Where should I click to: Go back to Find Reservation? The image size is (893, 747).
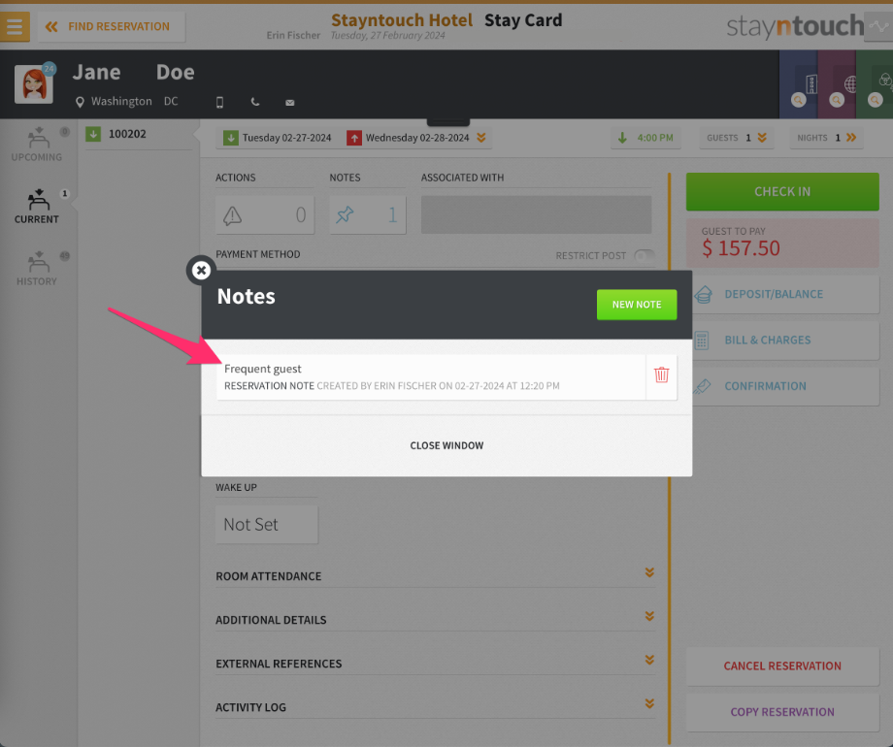pyautogui.click(x=112, y=26)
